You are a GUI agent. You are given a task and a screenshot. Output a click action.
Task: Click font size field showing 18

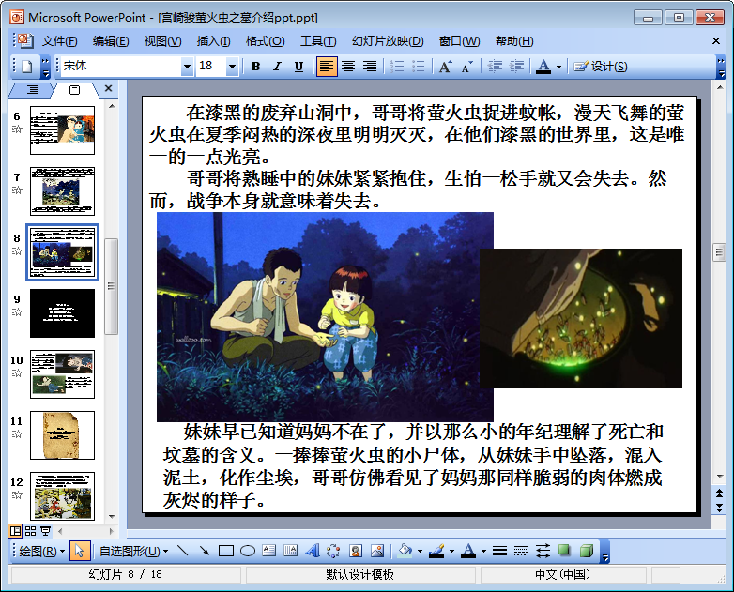[211, 66]
